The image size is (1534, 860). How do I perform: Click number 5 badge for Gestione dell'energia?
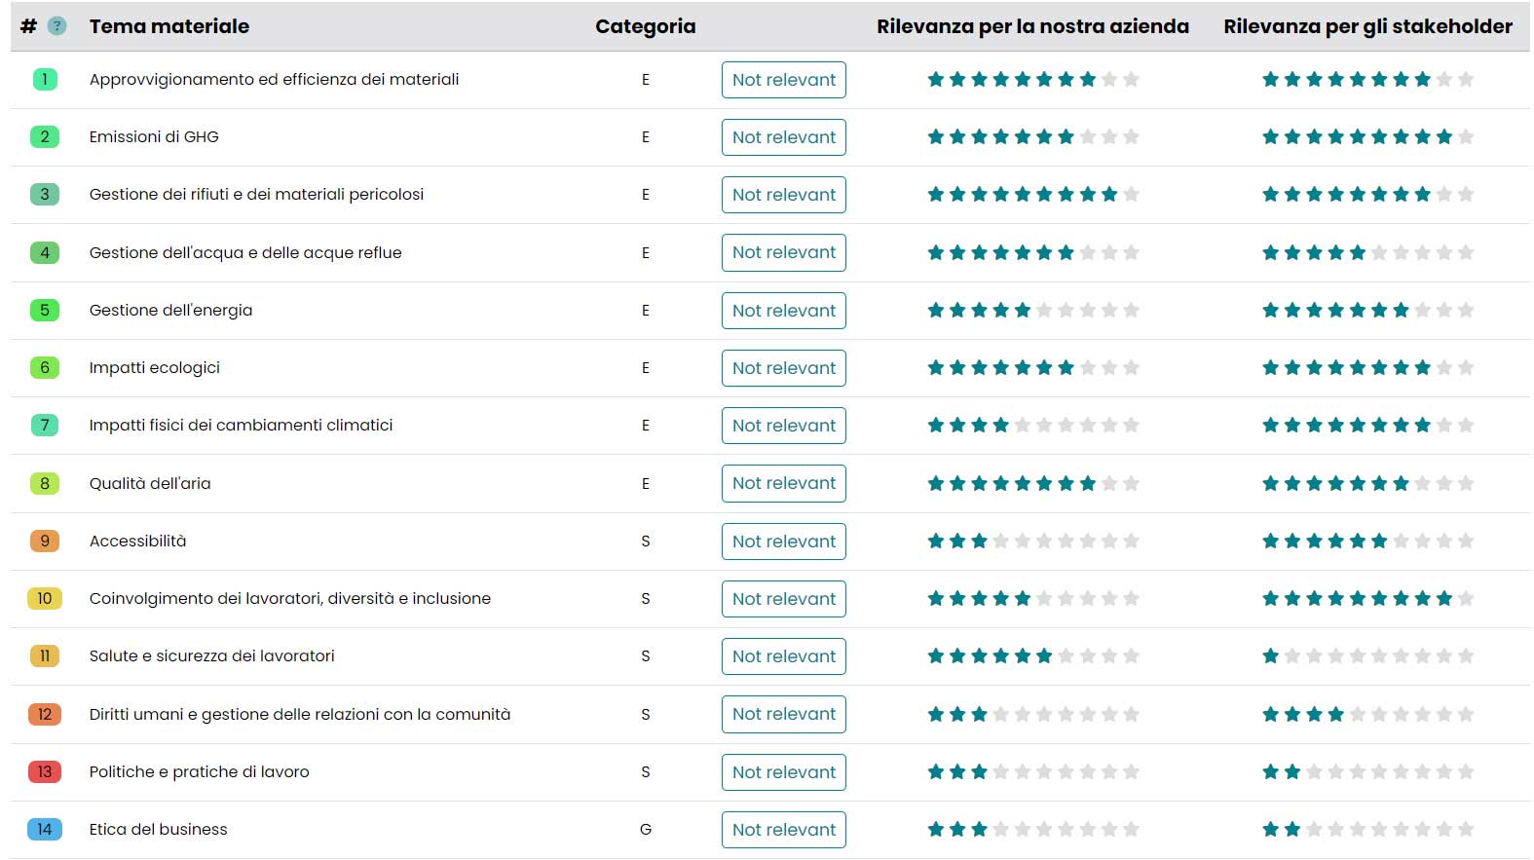(x=45, y=311)
